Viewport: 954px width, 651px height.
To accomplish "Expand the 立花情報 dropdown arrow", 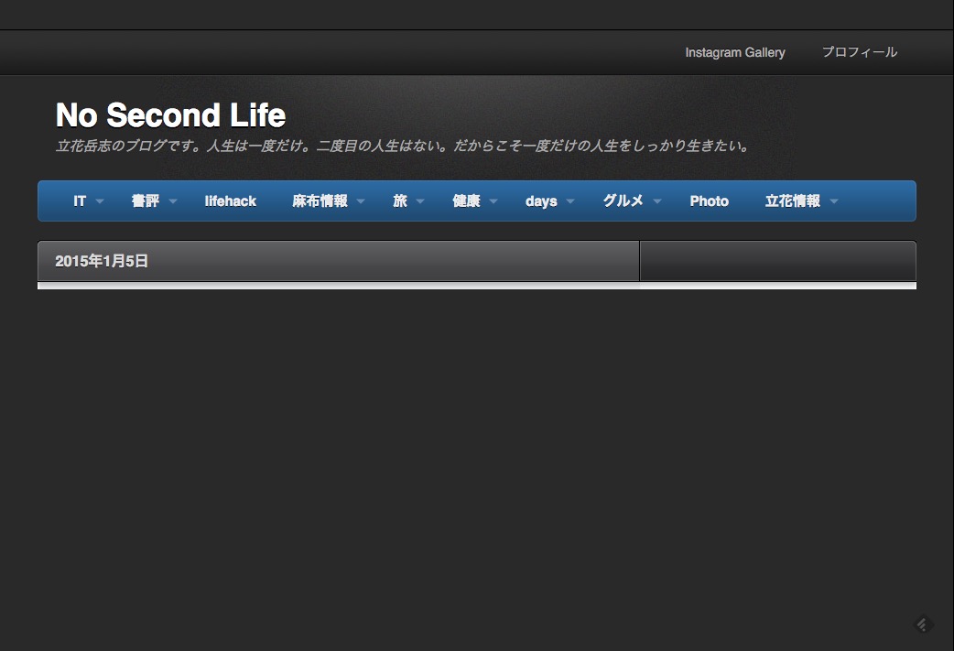I will (x=834, y=201).
